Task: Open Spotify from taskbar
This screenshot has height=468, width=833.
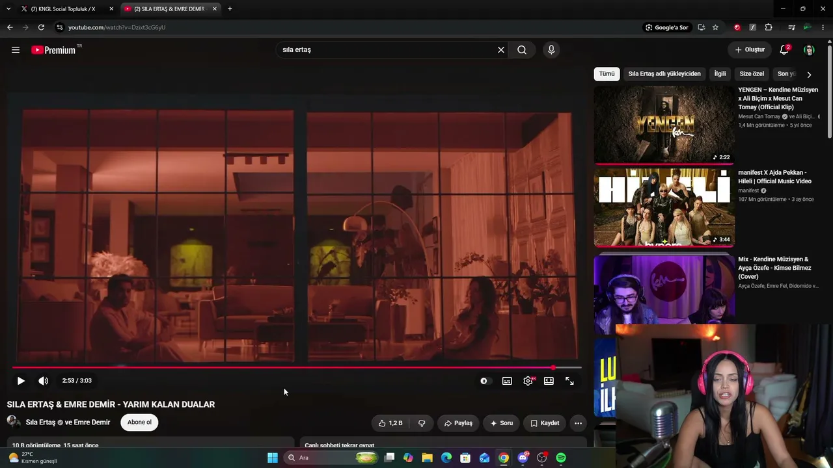Action: [x=561, y=458]
